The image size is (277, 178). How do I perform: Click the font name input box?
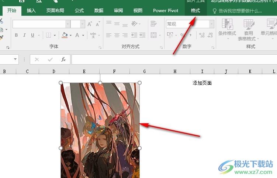pyautogui.click(x=39, y=24)
